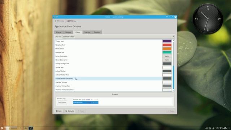Screen dimensions: 231x130
Task: Click the preview Selected text bar
Action: (x=86, y=103)
